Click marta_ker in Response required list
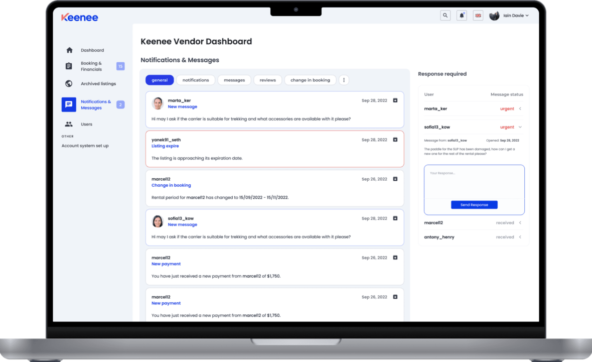The height and width of the screenshot is (362, 592). coord(435,109)
